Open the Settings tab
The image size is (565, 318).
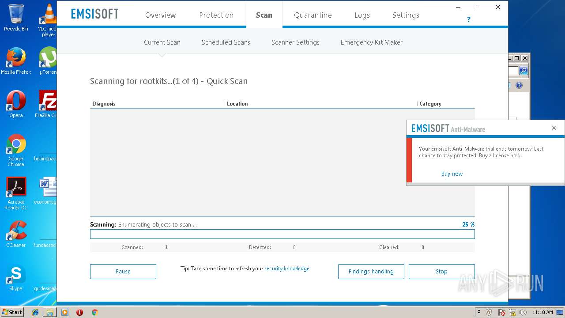click(x=406, y=15)
